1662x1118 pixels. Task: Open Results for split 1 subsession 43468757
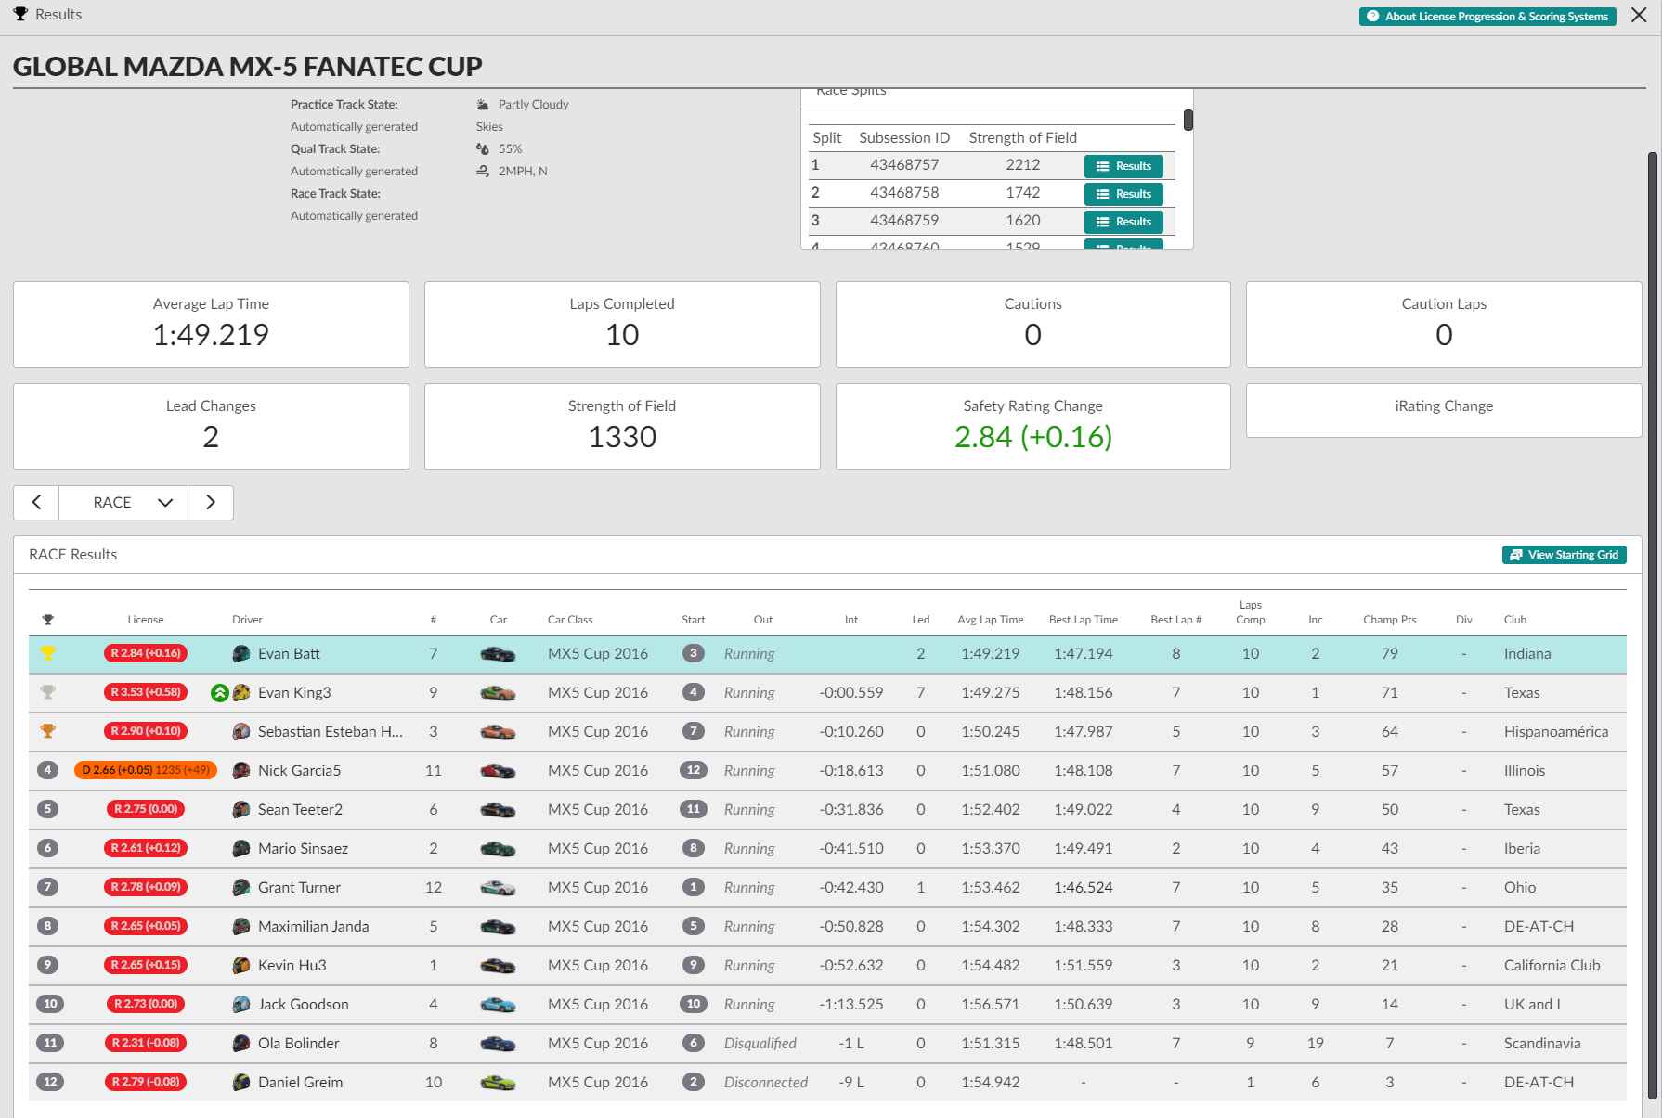coord(1123,166)
